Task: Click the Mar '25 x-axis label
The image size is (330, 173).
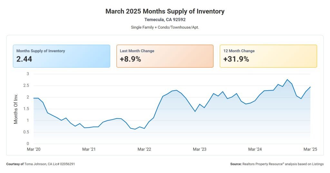Action: (310, 149)
